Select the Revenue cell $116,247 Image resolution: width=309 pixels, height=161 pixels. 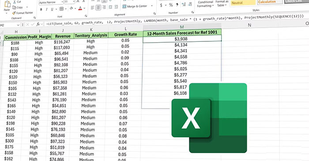point(62,42)
